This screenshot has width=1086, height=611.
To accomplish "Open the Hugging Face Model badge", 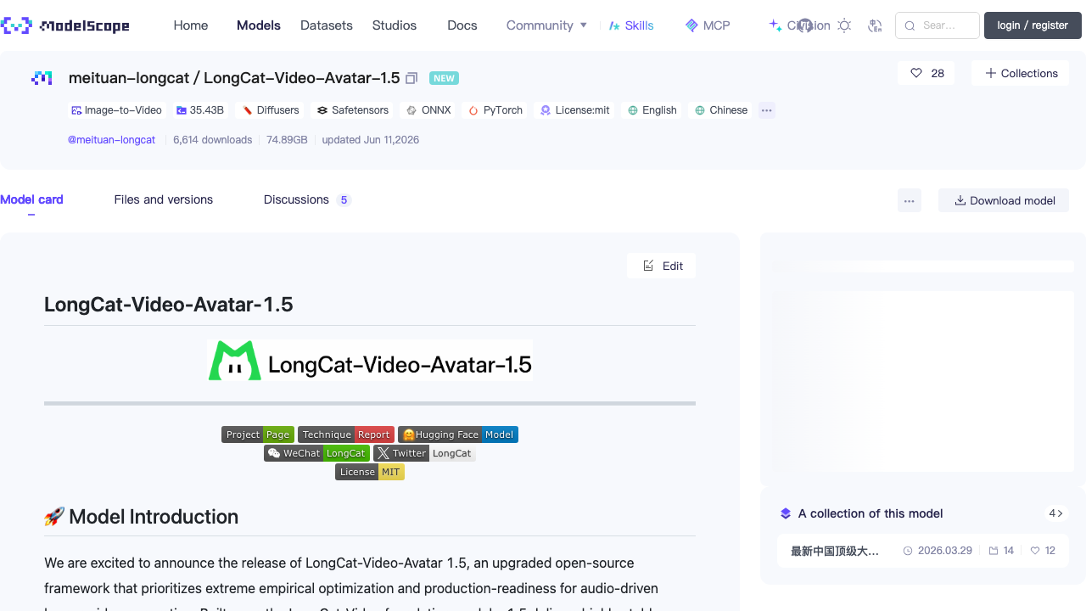I will click(x=458, y=434).
